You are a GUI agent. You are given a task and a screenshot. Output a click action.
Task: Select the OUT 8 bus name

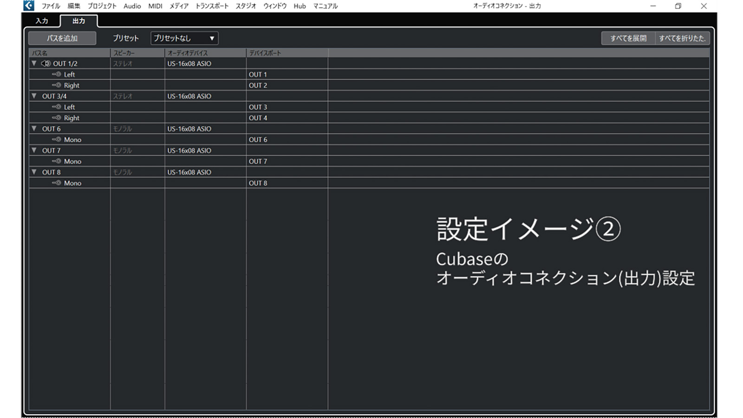(x=52, y=172)
